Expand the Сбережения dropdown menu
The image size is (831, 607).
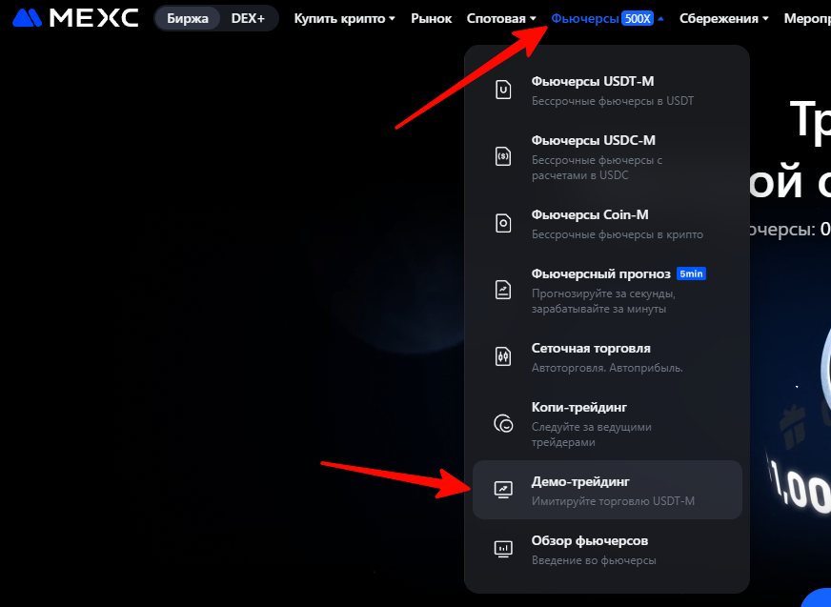click(724, 18)
